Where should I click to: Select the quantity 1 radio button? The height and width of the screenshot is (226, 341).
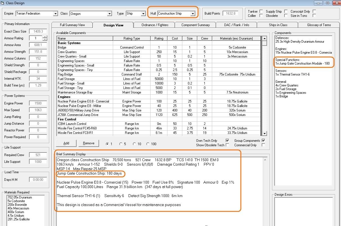click(x=107, y=144)
